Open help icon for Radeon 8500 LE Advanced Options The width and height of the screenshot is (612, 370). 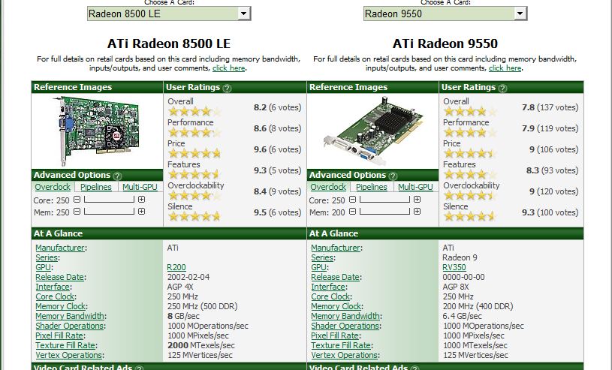tap(117, 176)
